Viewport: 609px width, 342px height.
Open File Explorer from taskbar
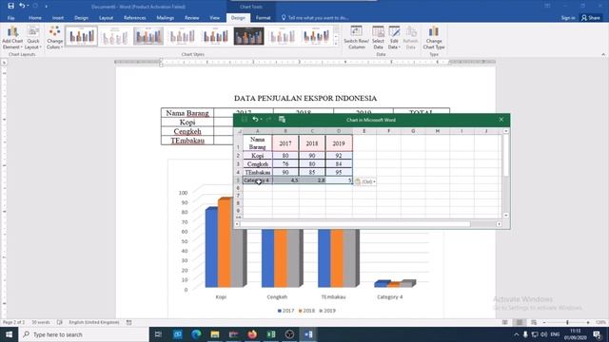point(215,334)
